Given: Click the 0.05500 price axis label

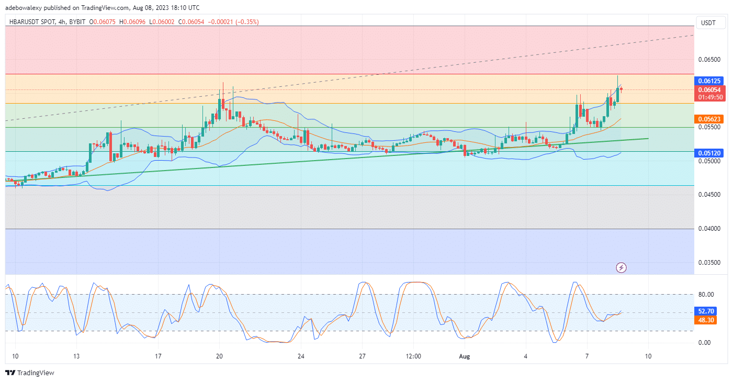Looking at the screenshot, I should coord(709,127).
